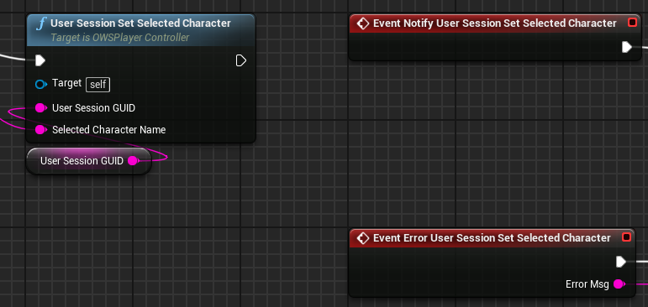
Task: Click the diamond event icon on Event Notify header
Action: (x=362, y=23)
